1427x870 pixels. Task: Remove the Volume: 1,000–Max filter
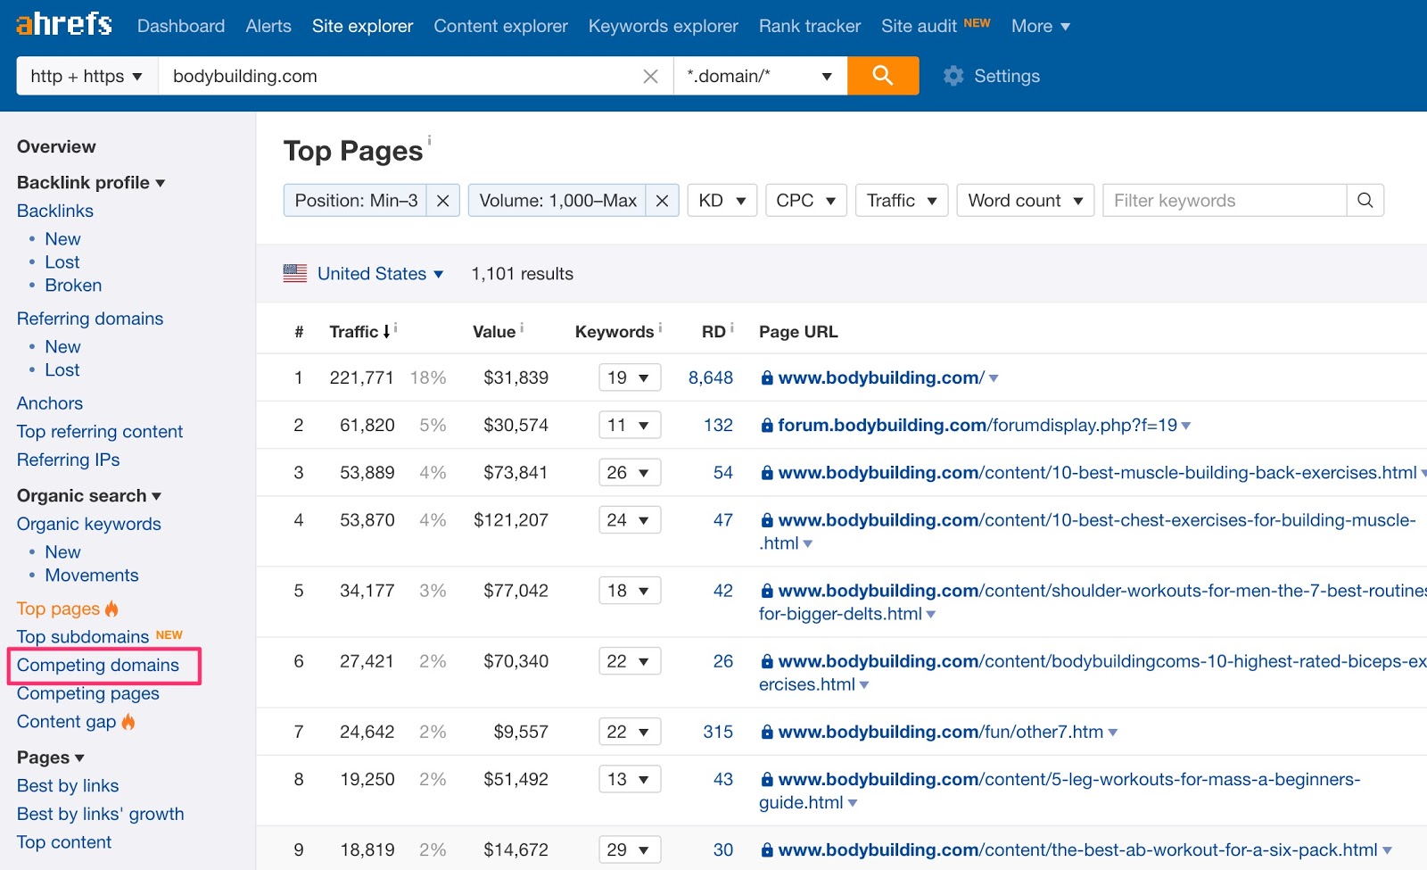[662, 201]
